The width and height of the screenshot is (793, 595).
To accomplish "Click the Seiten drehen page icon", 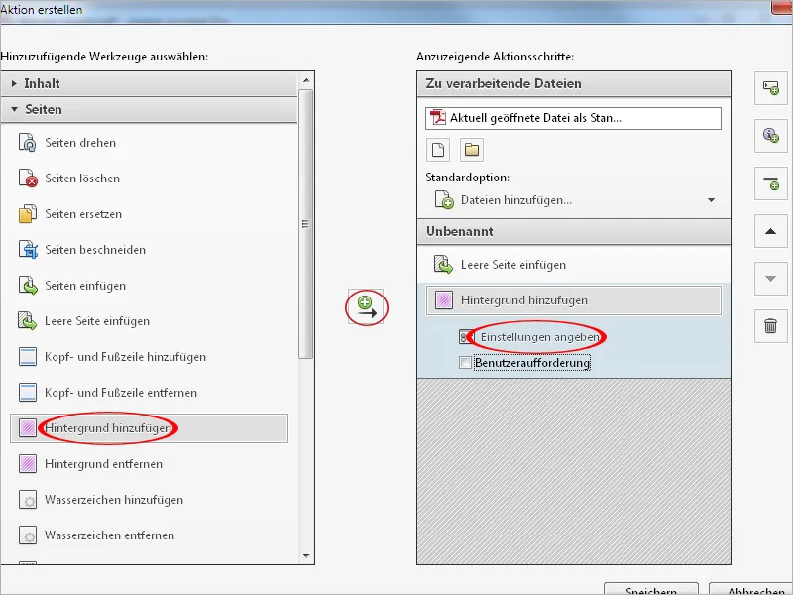I will 28,143.
